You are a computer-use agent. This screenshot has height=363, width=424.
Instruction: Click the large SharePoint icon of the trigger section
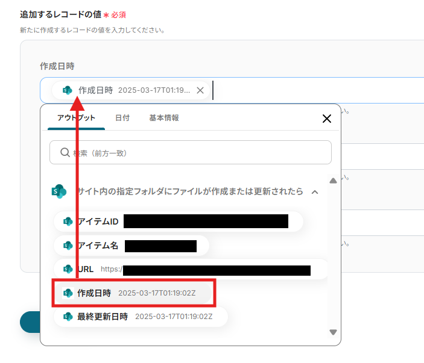click(59, 191)
